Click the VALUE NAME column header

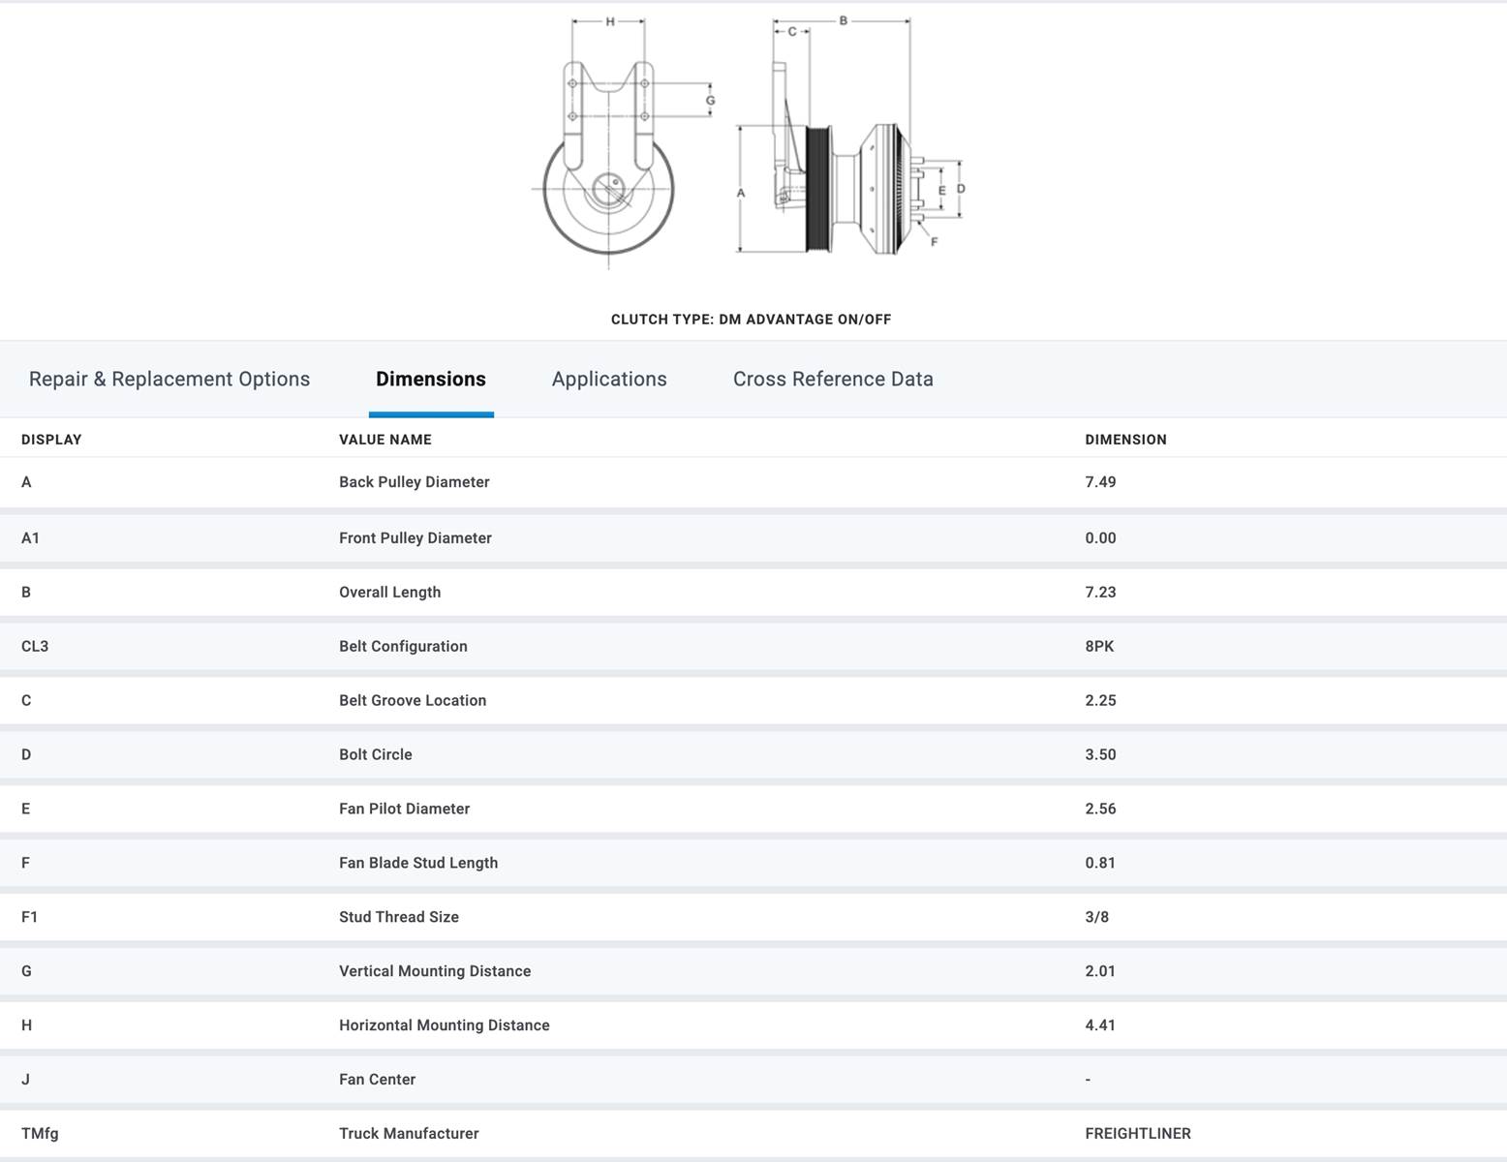385,440
